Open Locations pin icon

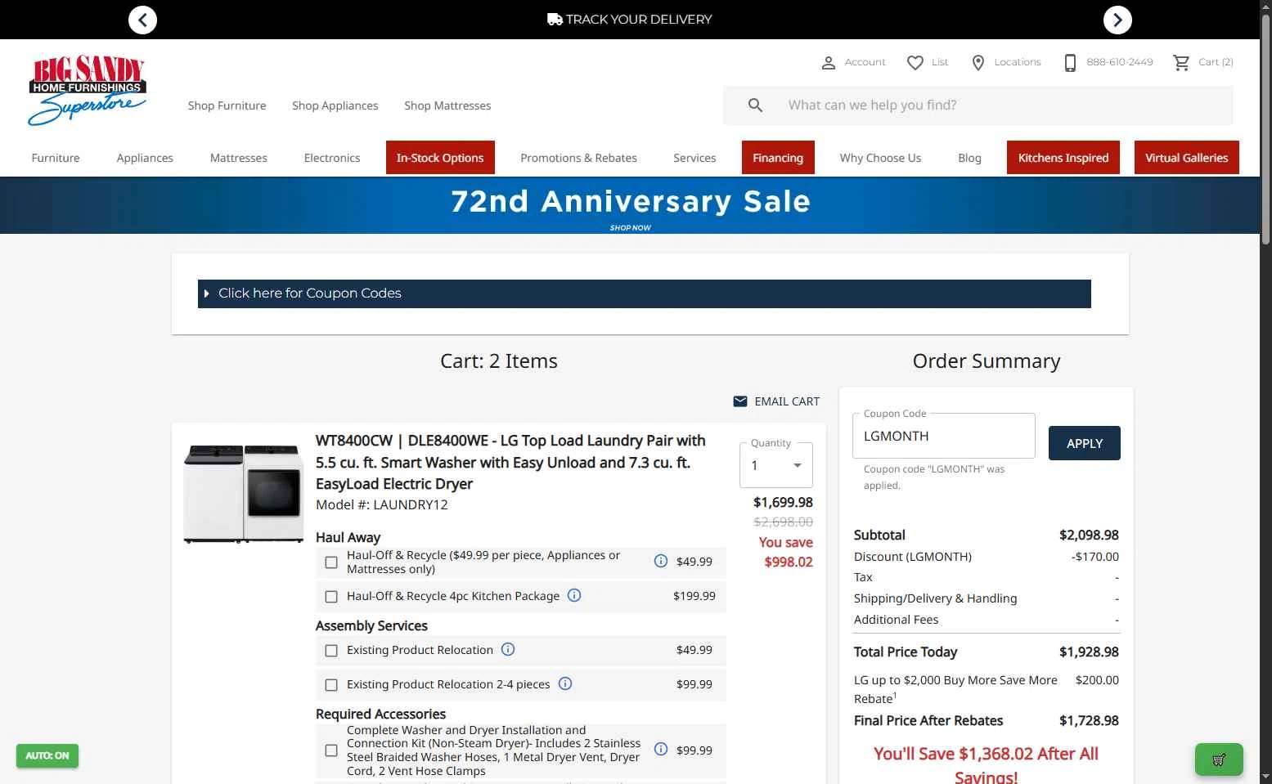(x=978, y=62)
